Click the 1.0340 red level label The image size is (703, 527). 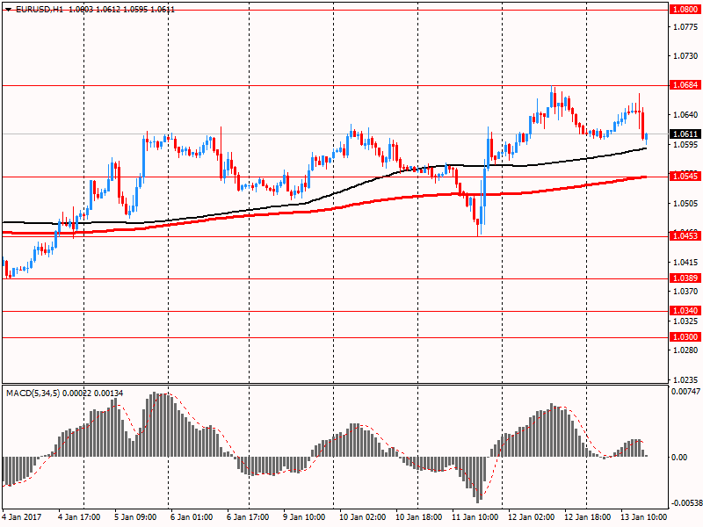pos(684,311)
